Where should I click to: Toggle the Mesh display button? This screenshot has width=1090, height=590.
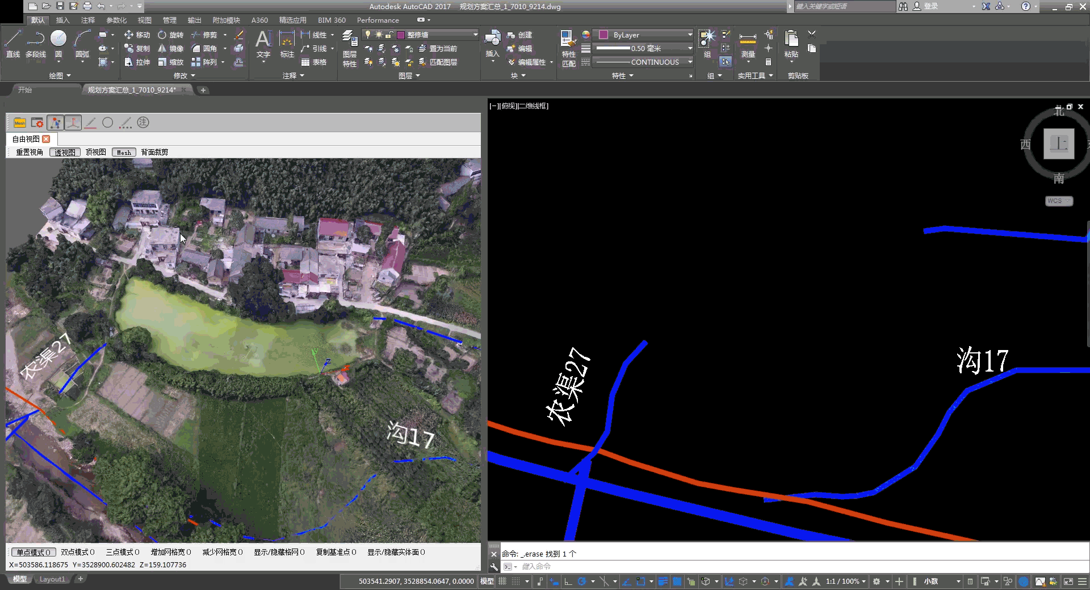pos(124,152)
